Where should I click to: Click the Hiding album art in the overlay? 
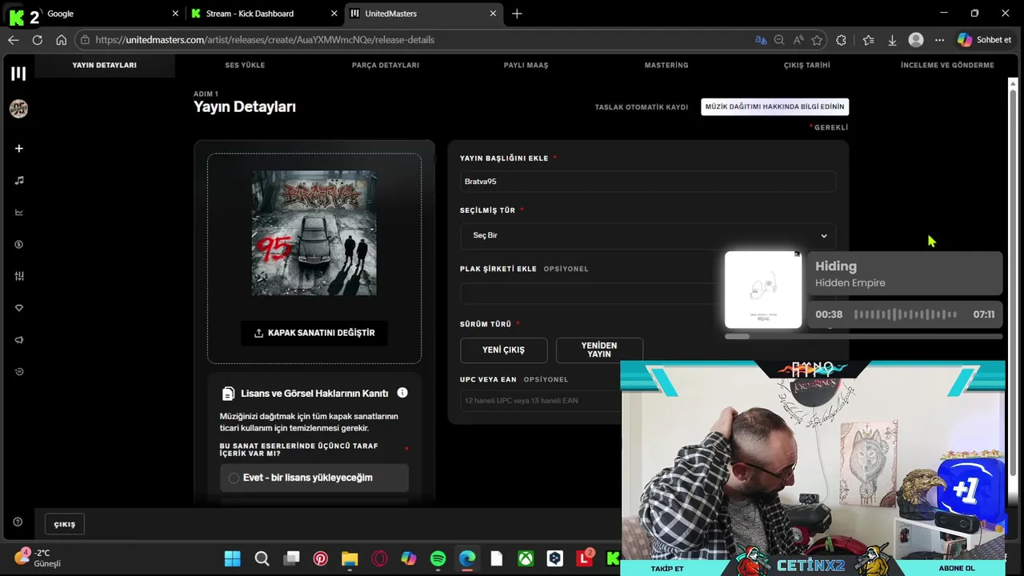pos(763,290)
